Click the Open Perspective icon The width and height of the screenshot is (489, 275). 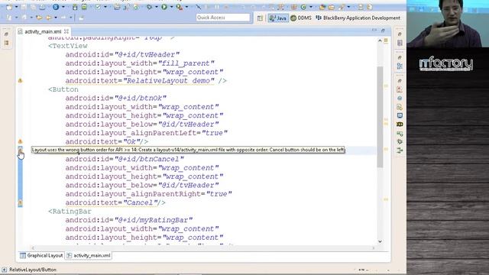tap(260, 18)
